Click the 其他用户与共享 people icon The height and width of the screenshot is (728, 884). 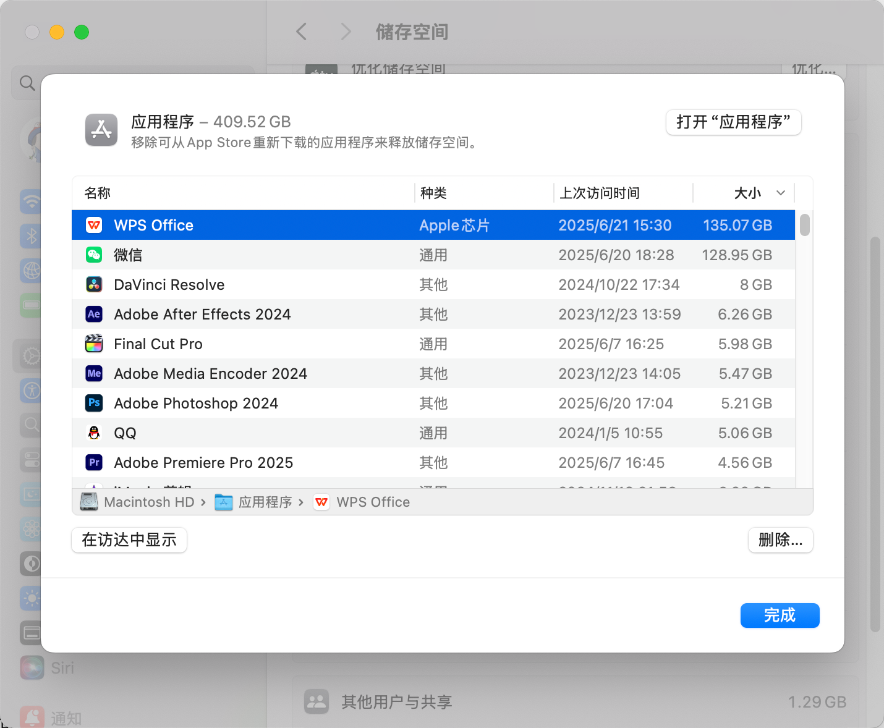317,701
